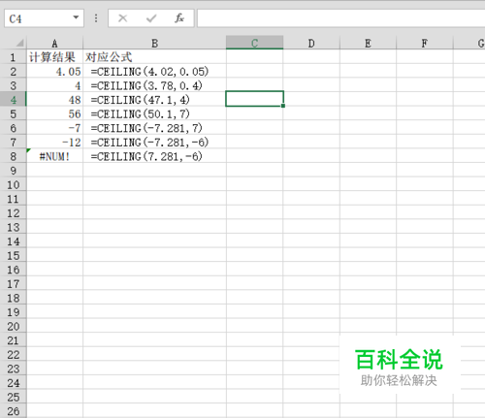Screen dimensions: 485x418
Task: Click cell A7 with value -12
Action: pyautogui.click(x=54, y=143)
